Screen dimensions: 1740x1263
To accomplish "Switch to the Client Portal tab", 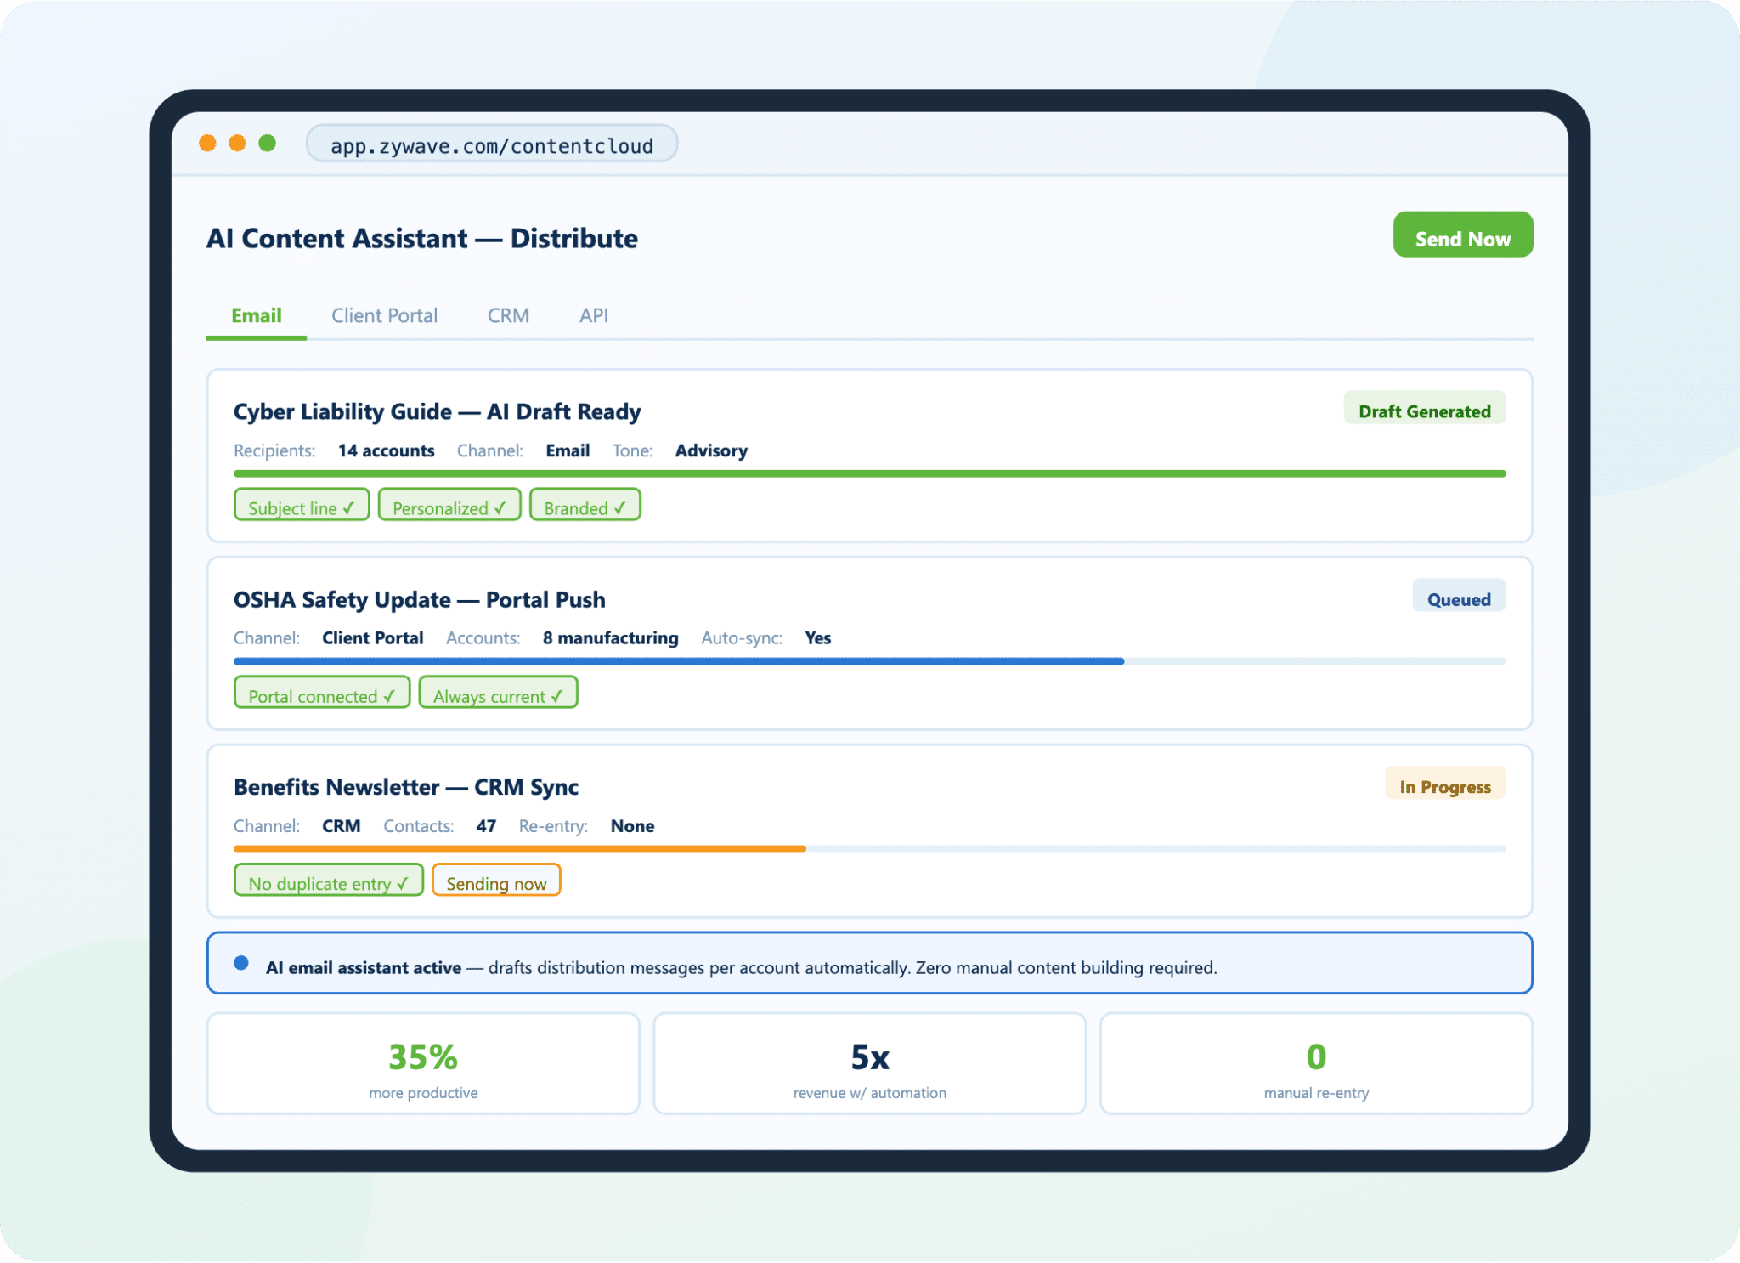I will (384, 315).
